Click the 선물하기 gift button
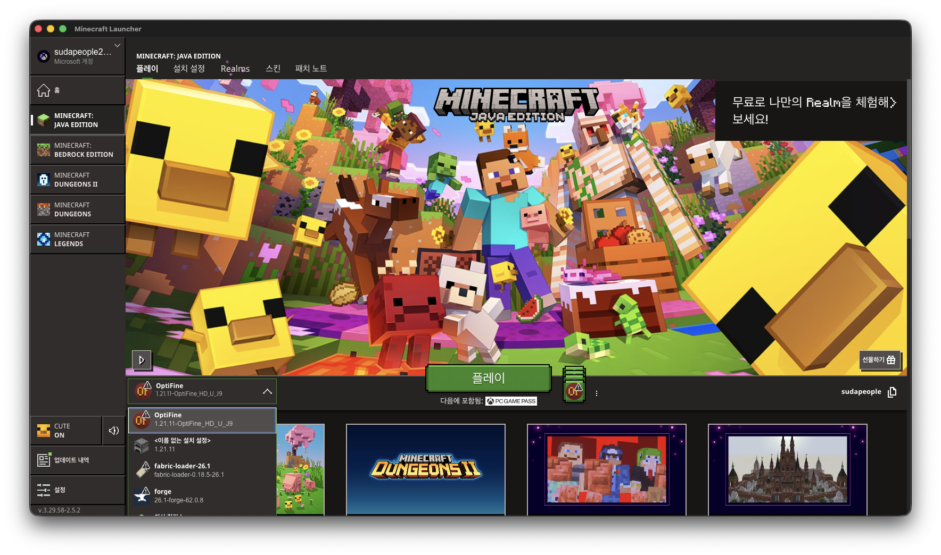The height and width of the screenshot is (555, 941). click(879, 360)
